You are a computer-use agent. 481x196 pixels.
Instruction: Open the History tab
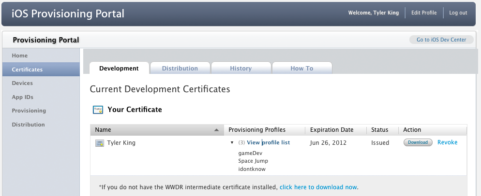pyautogui.click(x=241, y=68)
